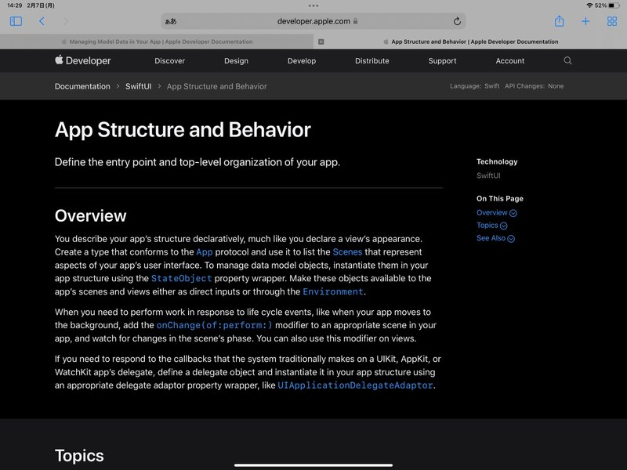Go to SwiftUI breadcrumb

point(139,86)
